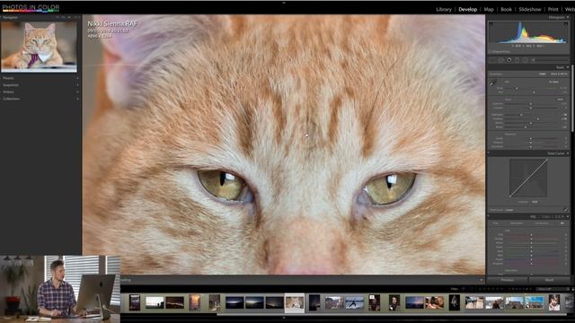
Task: Open the Library module
Action: (444, 9)
